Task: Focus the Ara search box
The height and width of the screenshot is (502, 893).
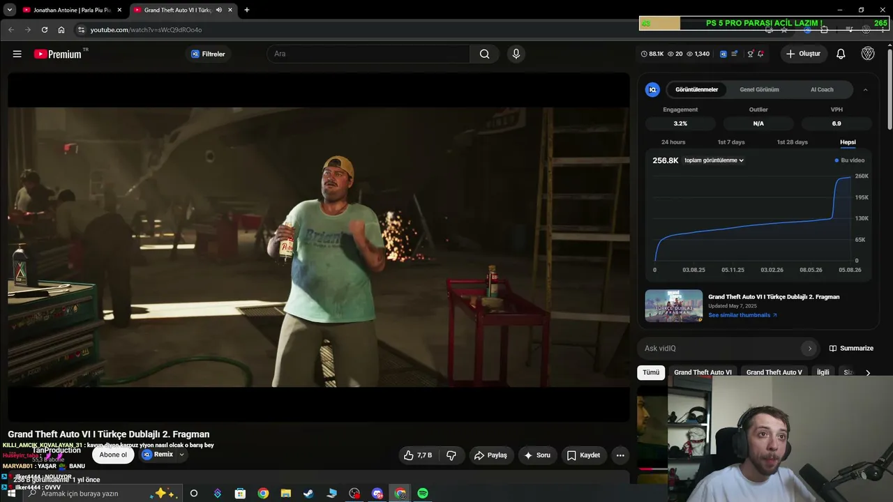Action: [x=368, y=54]
